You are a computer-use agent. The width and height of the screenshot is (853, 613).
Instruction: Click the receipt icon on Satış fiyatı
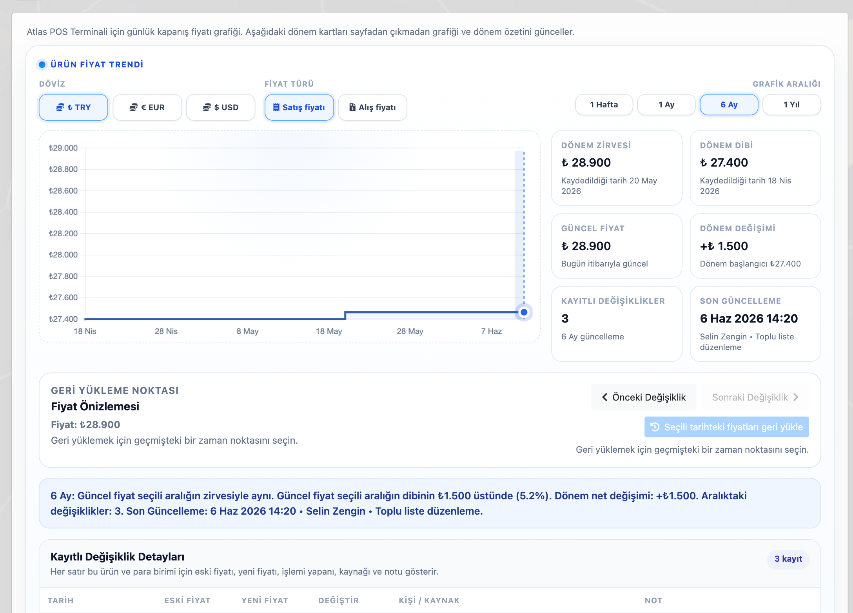[x=276, y=107]
